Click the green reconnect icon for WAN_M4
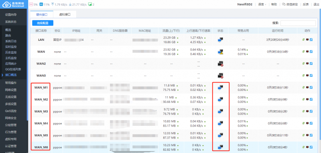Image resolution: width=321 pixels, height=153 pixels. pos(304,123)
